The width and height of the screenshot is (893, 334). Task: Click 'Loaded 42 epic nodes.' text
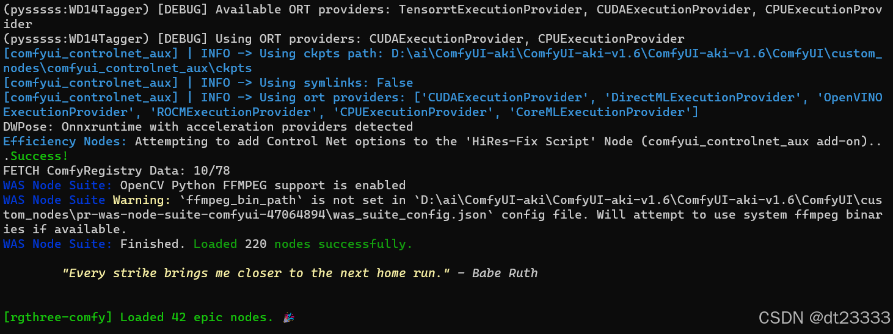[x=197, y=318]
